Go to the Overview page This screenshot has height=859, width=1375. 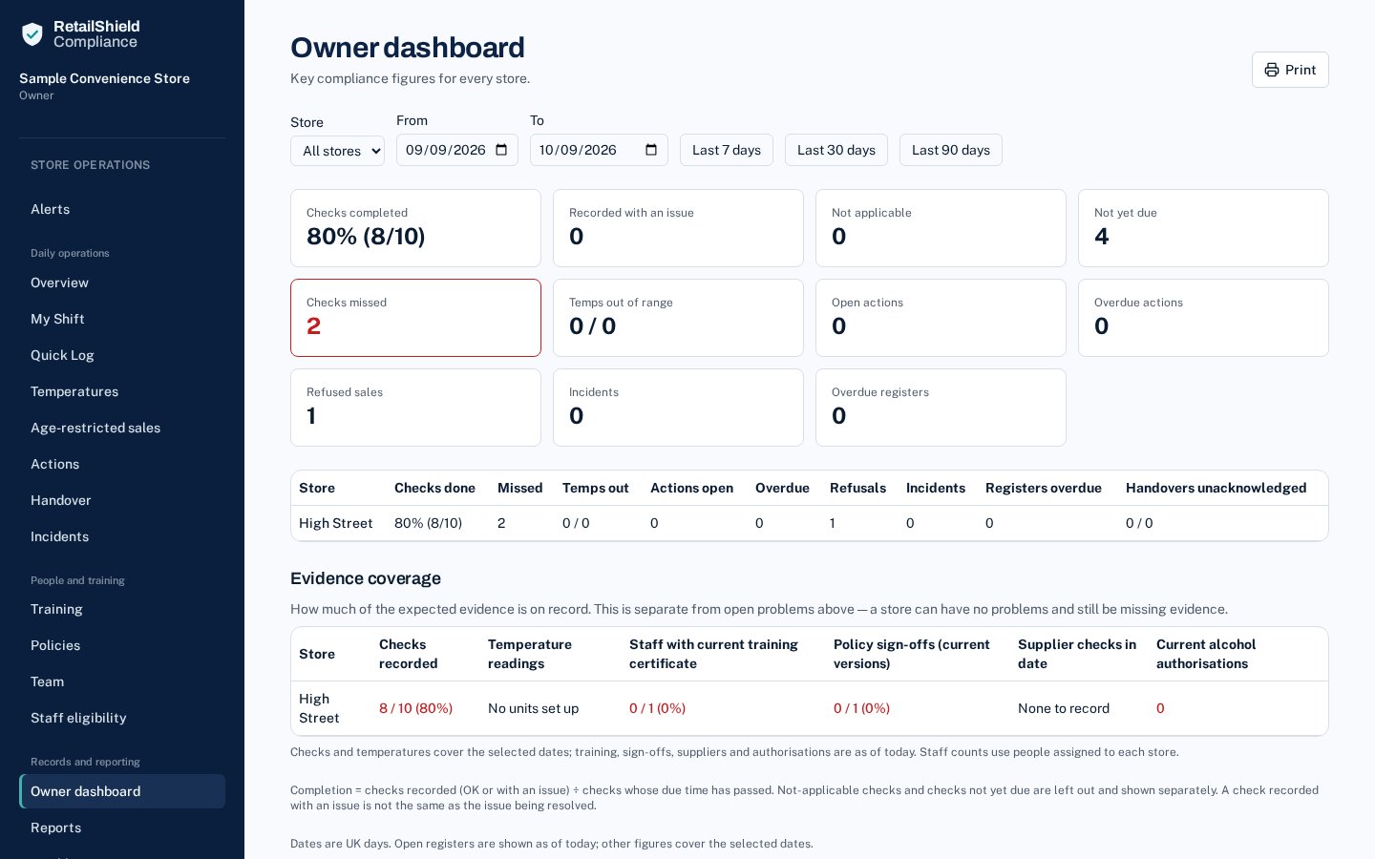click(x=122, y=283)
